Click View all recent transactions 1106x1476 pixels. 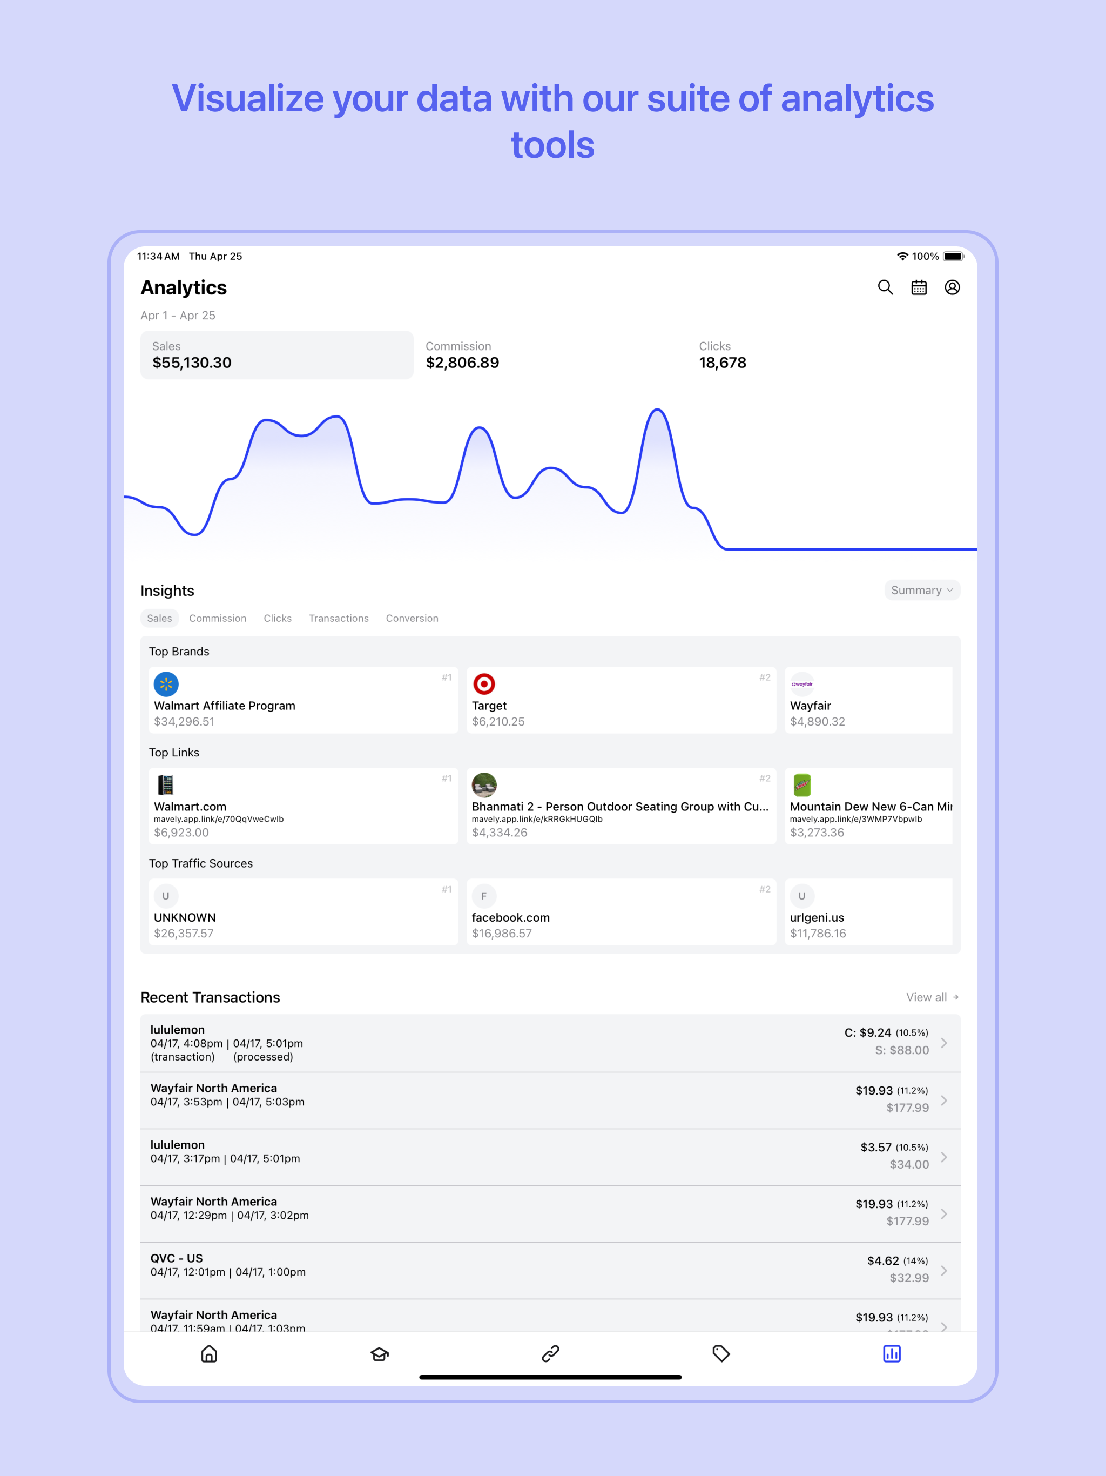pyautogui.click(x=931, y=997)
